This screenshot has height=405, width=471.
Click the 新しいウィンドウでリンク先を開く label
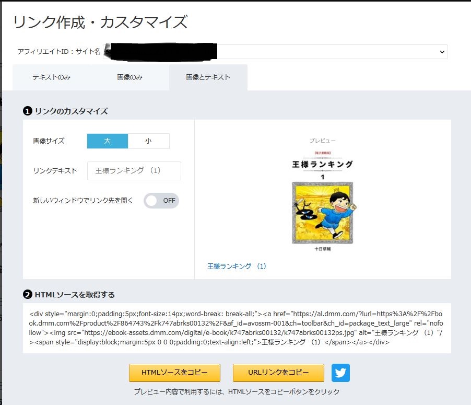pos(83,201)
